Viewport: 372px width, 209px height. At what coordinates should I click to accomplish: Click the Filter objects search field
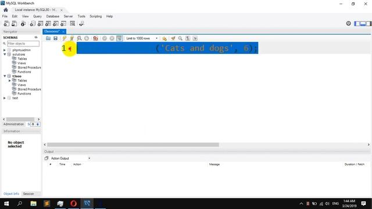coord(23,44)
